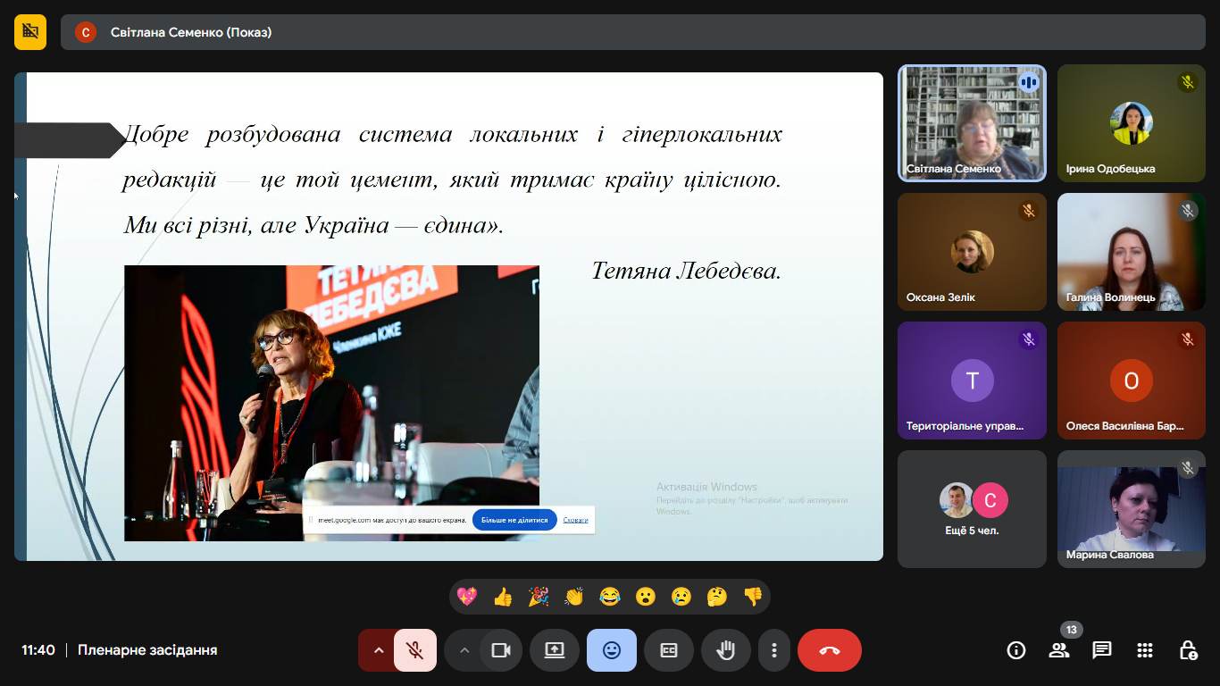Click the share screen present button

555,650
